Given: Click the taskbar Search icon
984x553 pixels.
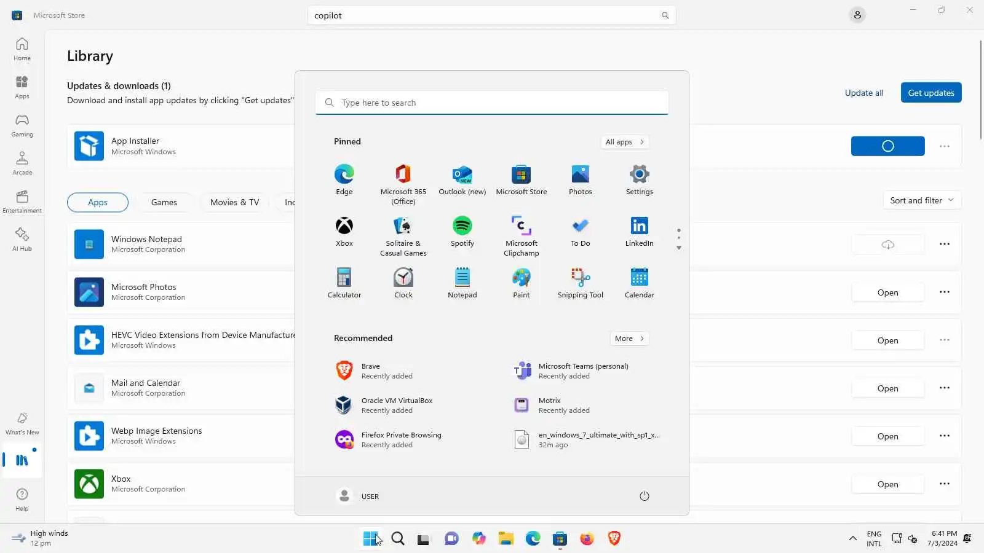Looking at the screenshot, I should click(398, 539).
